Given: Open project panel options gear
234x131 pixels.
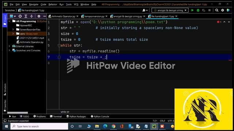Looking at the screenshot, I should coord(39,16).
